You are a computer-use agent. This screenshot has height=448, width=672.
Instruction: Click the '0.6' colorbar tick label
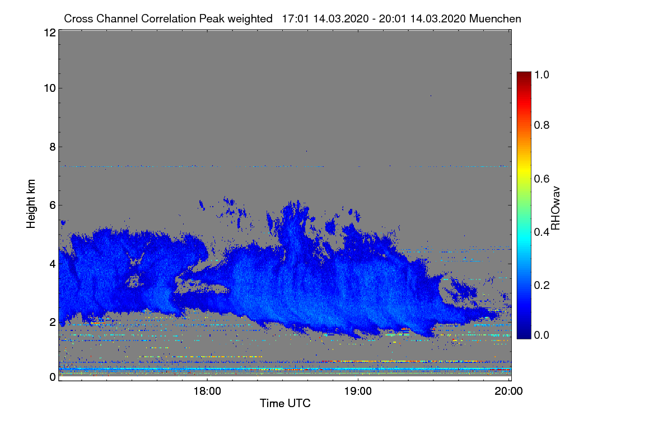[541, 179]
